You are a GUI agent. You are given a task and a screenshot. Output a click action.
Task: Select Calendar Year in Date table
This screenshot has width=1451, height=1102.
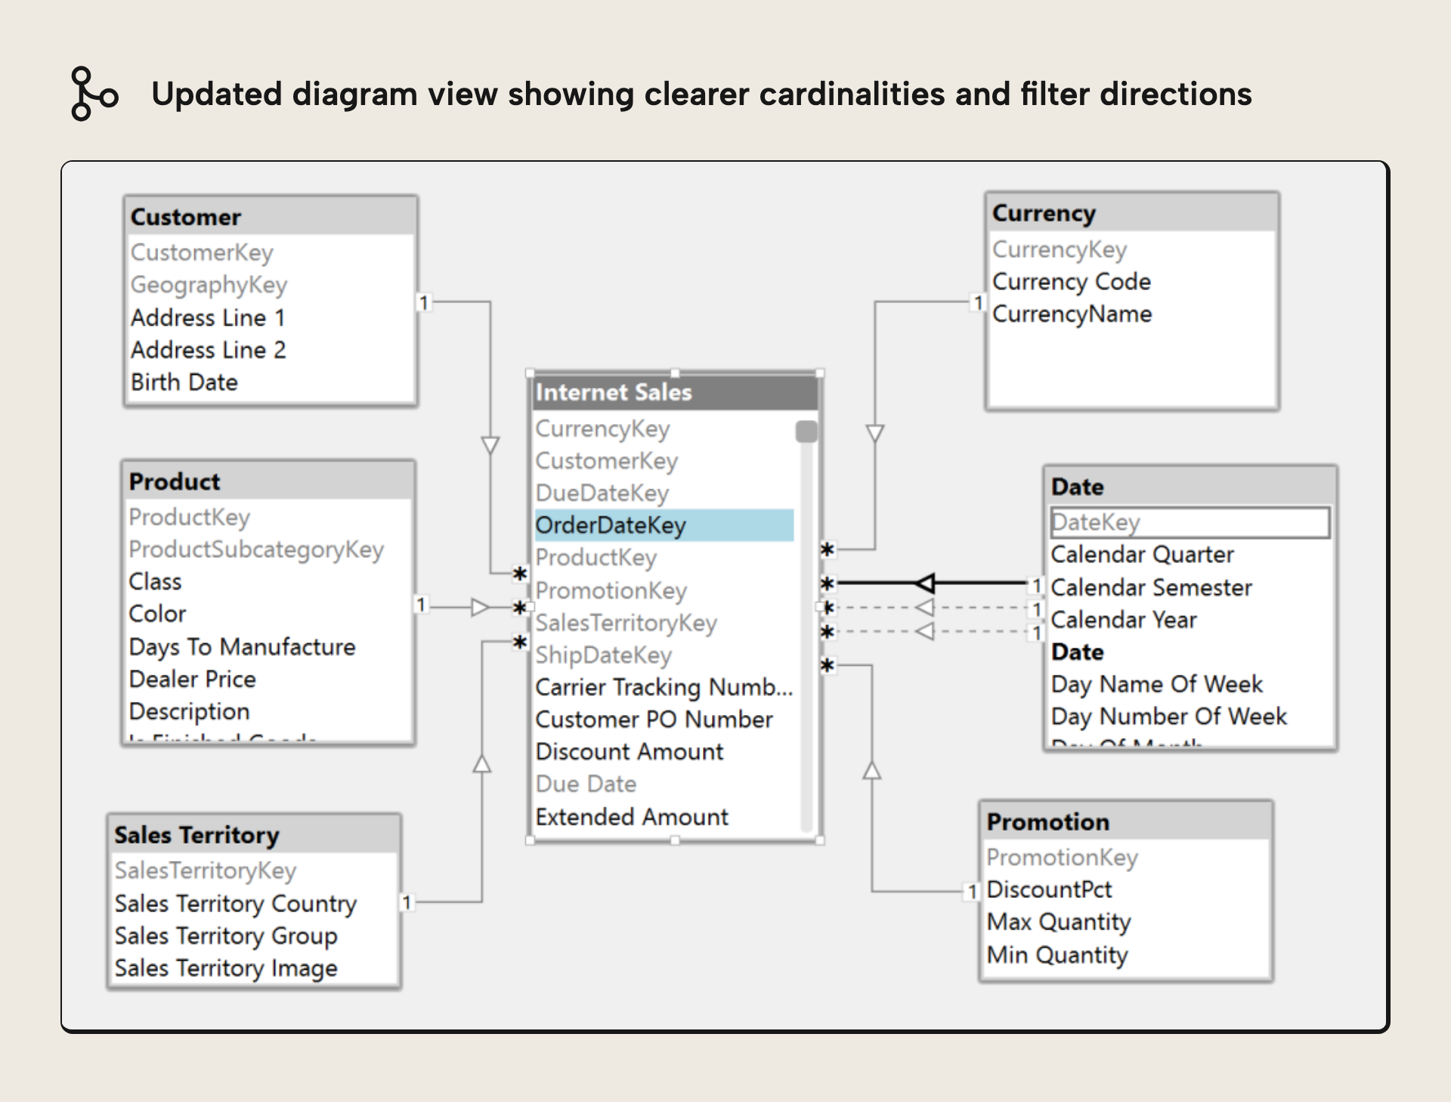(1125, 620)
